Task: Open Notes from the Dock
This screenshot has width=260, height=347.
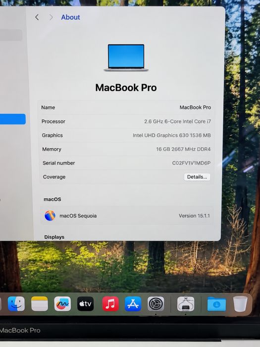Action: click(x=40, y=304)
